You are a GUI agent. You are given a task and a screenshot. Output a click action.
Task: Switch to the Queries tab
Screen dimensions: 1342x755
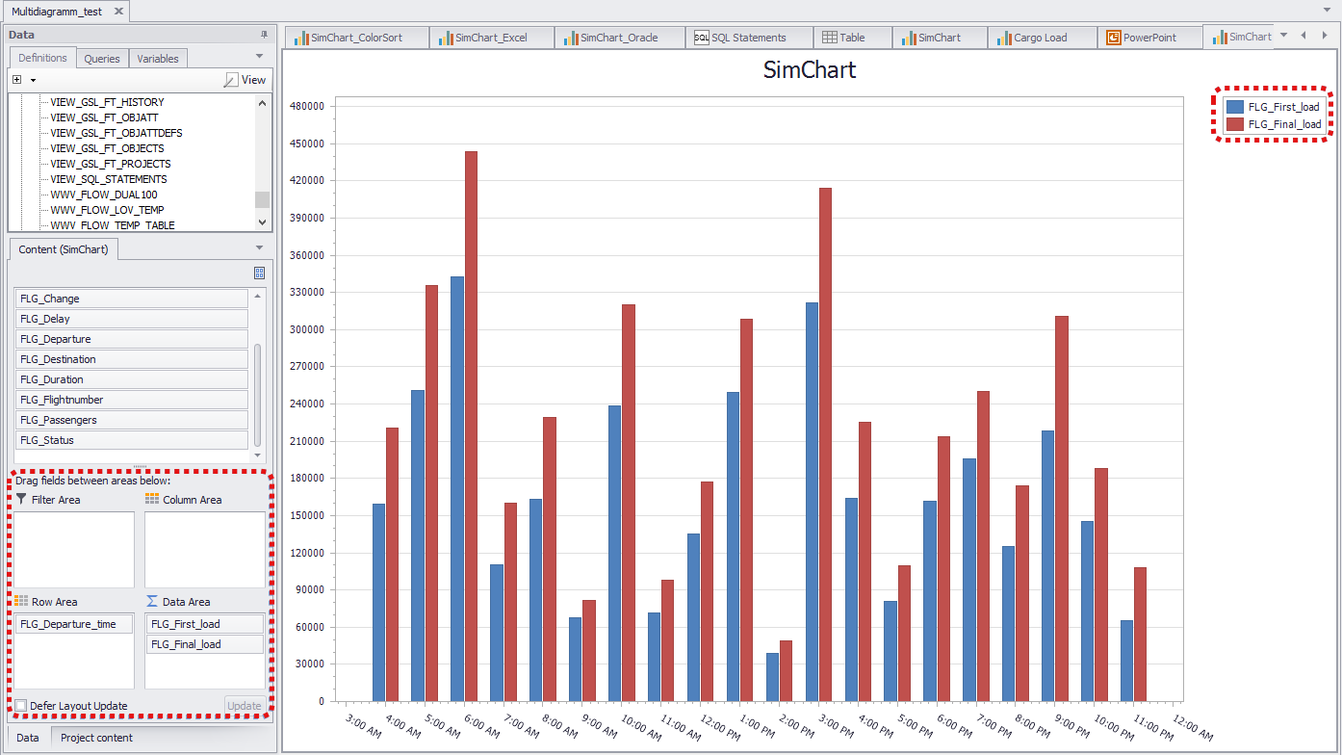point(101,59)
